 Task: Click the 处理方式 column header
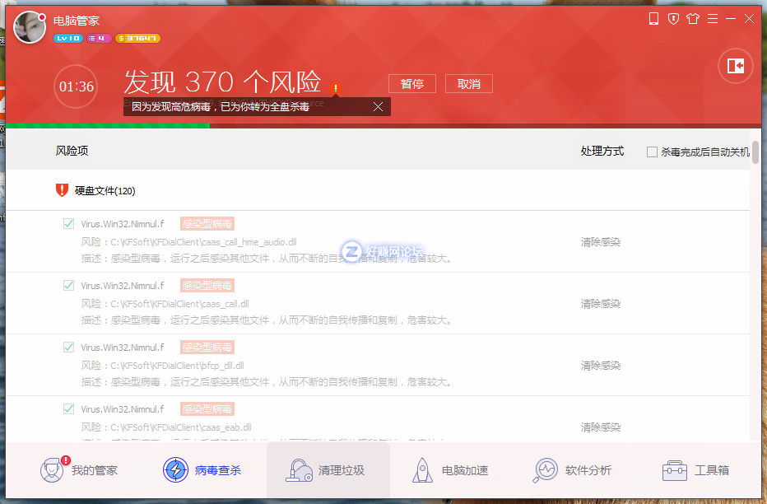[602, 152]
